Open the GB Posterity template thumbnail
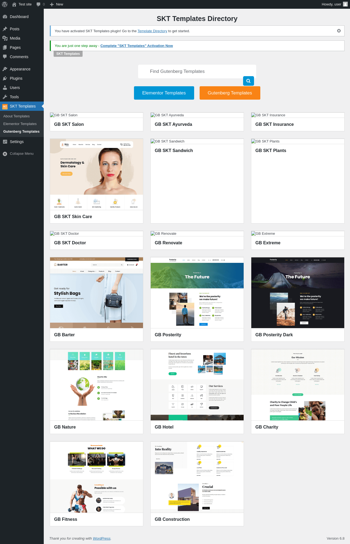The image size is (350, 544). 197,293
